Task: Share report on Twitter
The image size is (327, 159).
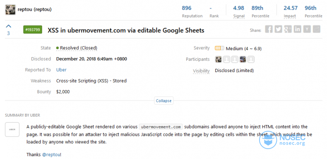Action: pos(279,29)
